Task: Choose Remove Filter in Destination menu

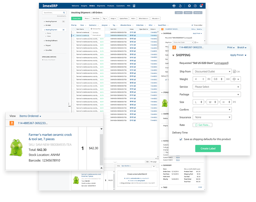Action: point(96,29)
